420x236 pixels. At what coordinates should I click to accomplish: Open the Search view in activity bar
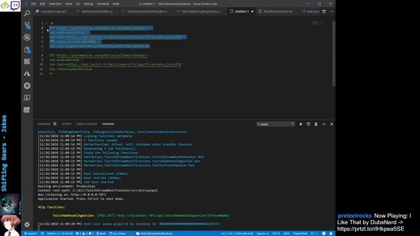point(27,13)
